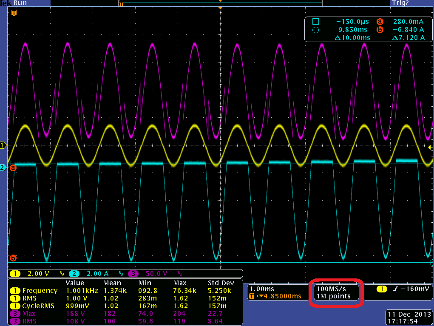Click the 4.85000ms trigger delay readout
The height and width of the screenshot is (326, 434).
[x=282, y=296]
